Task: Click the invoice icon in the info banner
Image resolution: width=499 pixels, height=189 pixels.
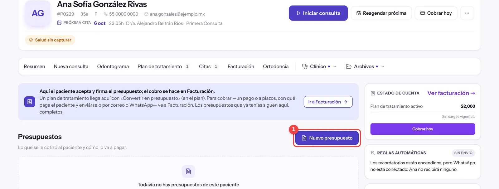Action: [30, 102]
